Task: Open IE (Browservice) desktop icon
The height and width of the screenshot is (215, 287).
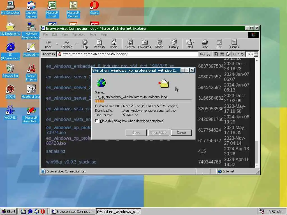Action: [x=10, y=52]
